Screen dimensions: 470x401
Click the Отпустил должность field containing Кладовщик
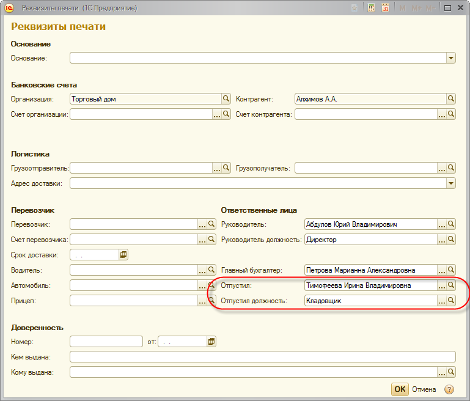[x=370, y=301]
